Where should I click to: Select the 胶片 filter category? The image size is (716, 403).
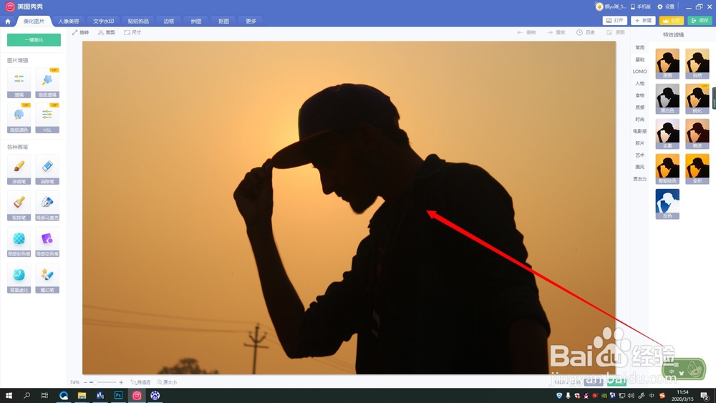click(x=639, y=143)
